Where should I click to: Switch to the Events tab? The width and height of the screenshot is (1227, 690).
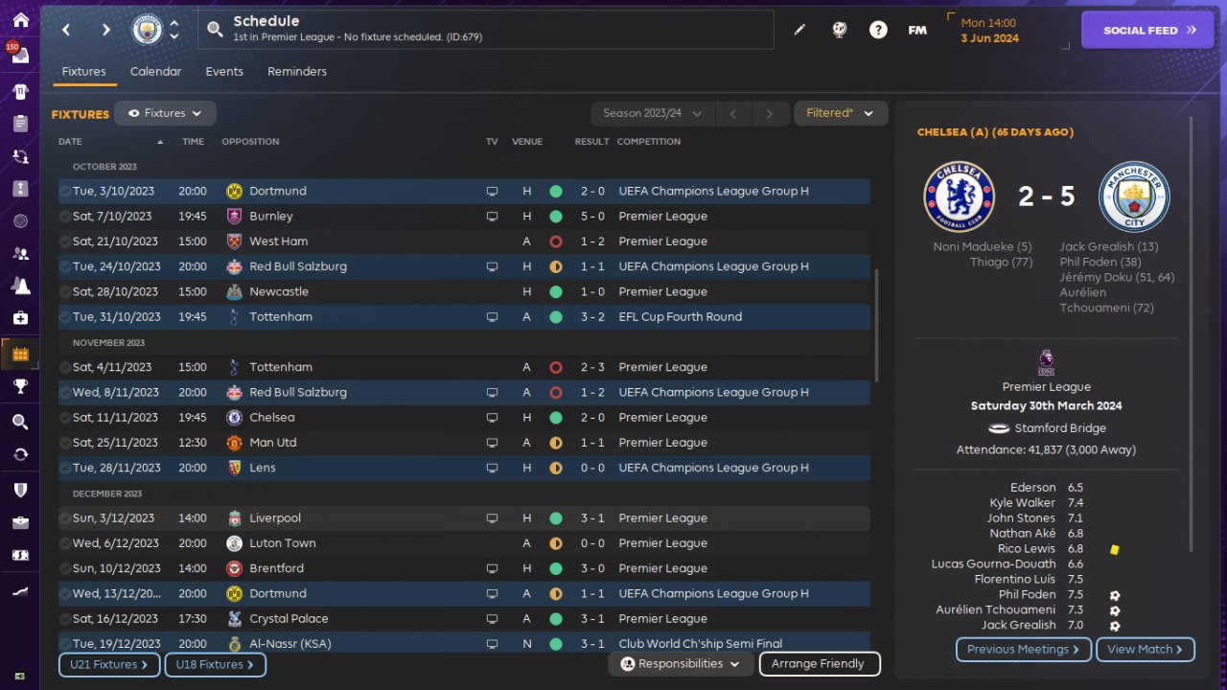coord(224,72)
